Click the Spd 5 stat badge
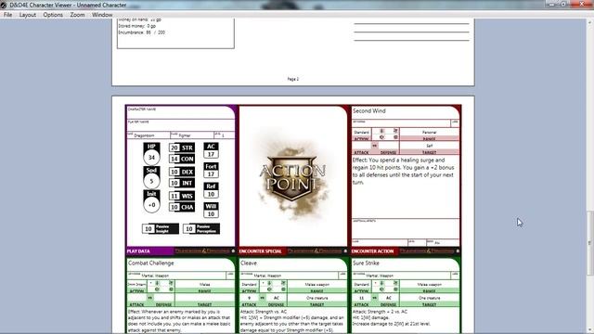Image resolution: width=594 pixels, height=334 pixels. pyautogui.click(x=151, y=177)
